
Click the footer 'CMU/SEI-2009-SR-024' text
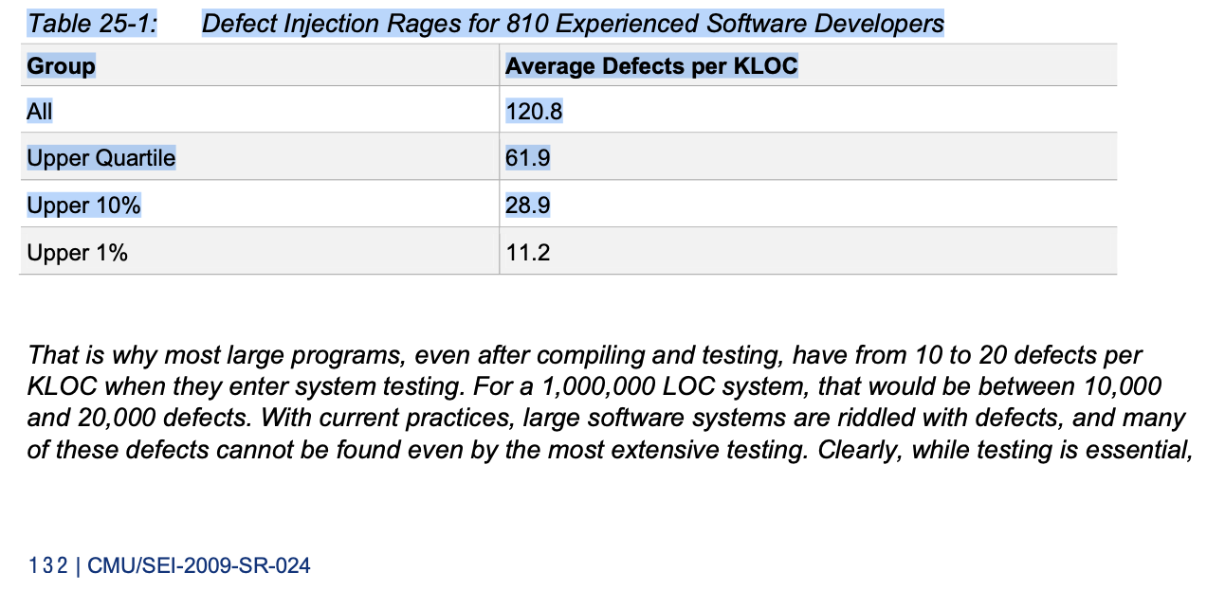pyautogui.click(x=199, y=566)
